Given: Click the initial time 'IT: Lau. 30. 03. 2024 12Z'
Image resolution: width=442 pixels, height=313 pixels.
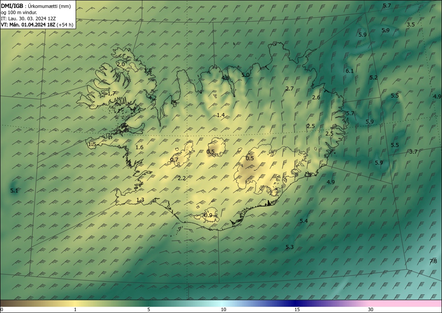Looking at the screenshot, I should (28, 19).
